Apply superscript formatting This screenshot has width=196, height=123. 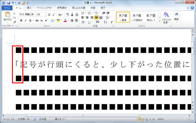pos(46,20)
